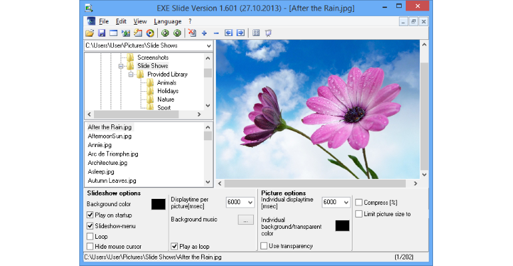Select Arc de Triomphe.jpg in file list
Image resolution: width=513 pixels, height=266 pixels.
click(x=113, y=154)
